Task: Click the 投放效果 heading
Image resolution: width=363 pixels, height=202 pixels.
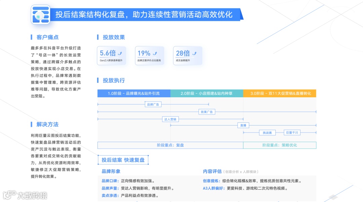Action: [114, 37]
